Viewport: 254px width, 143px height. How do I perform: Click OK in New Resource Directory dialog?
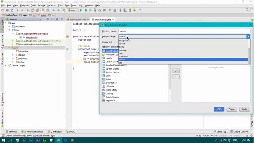[219, 109]
